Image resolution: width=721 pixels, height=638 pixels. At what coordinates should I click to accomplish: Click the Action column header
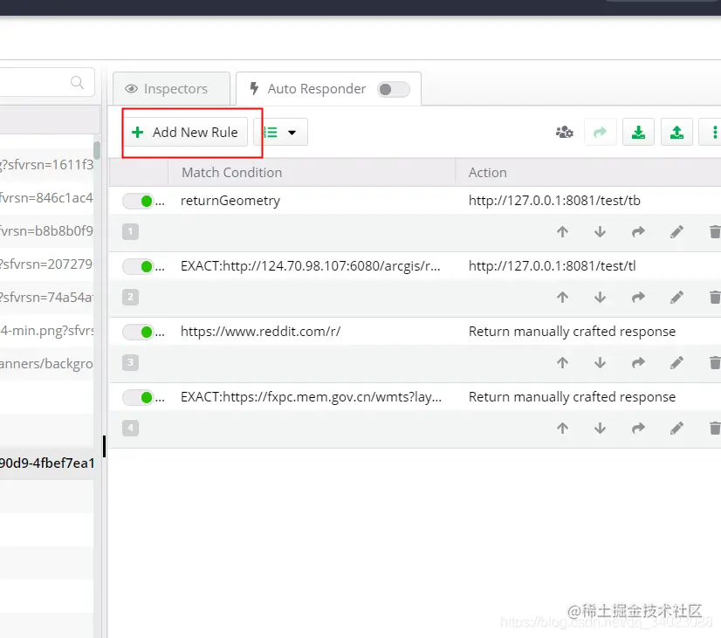[x=588, y=172]
